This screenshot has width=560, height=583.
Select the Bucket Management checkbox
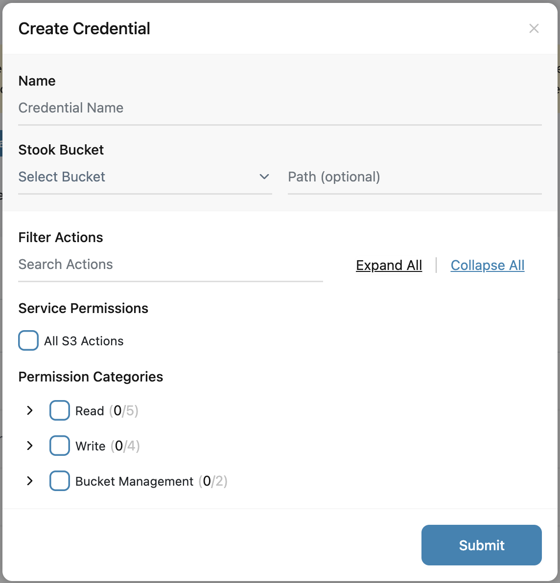[60, 481]
